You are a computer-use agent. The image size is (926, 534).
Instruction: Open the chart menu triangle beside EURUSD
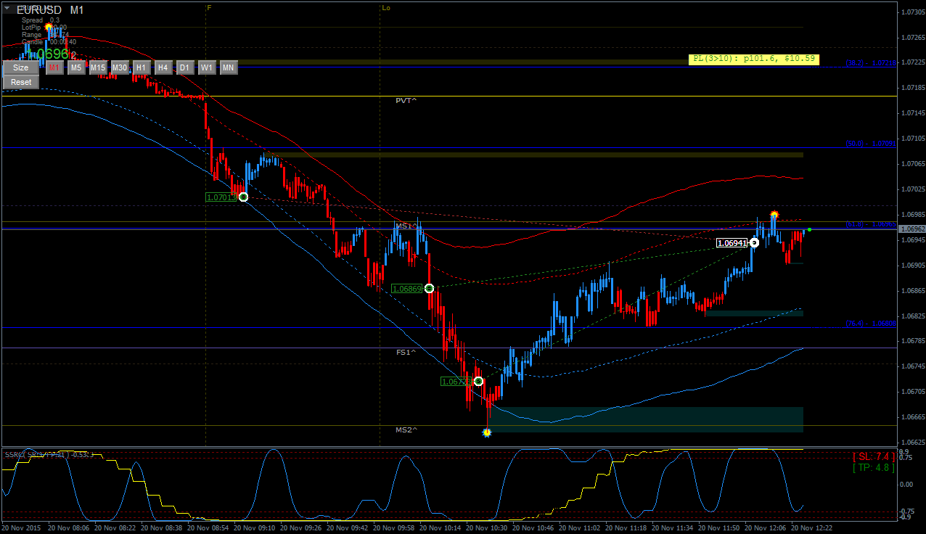point(7,9)
